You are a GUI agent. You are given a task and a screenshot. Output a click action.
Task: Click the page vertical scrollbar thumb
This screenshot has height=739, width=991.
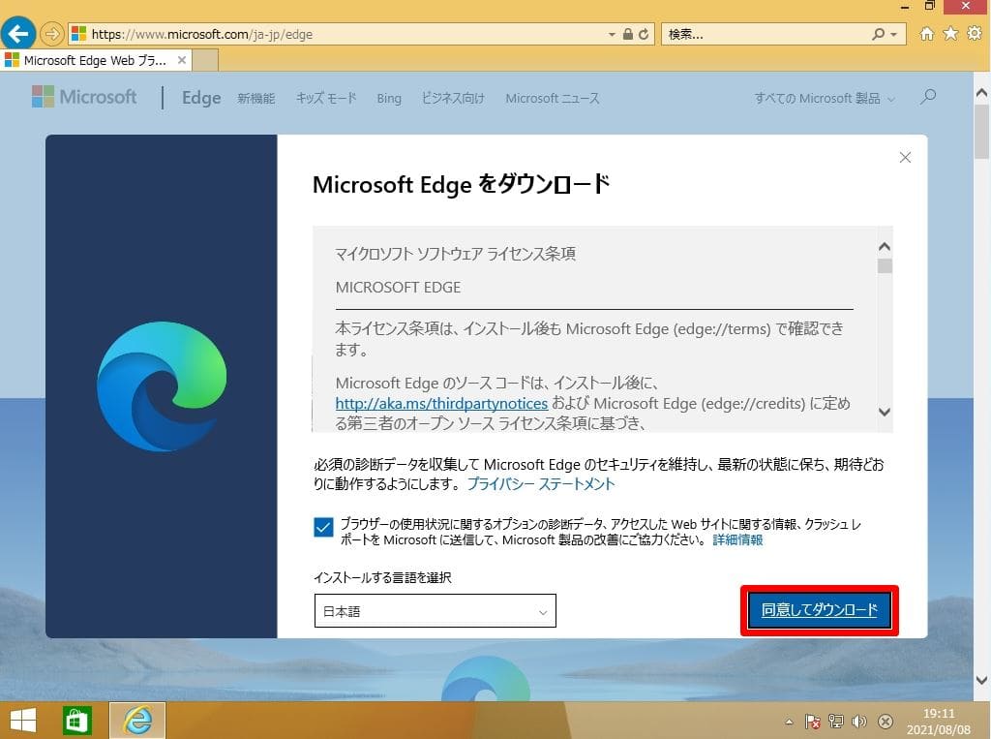pyautogui.click(x=981, y=131)
